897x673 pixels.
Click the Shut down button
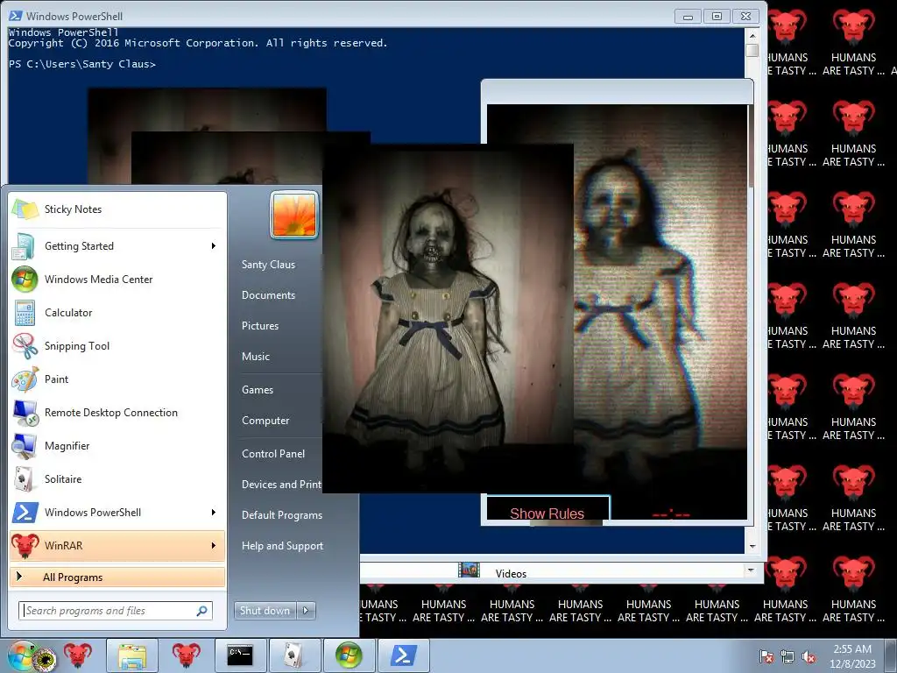pyautogui.click(x=265, y=611)
